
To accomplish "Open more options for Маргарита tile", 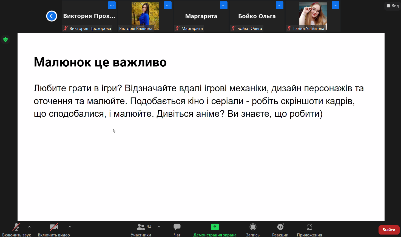I will (x=224, y=5).
